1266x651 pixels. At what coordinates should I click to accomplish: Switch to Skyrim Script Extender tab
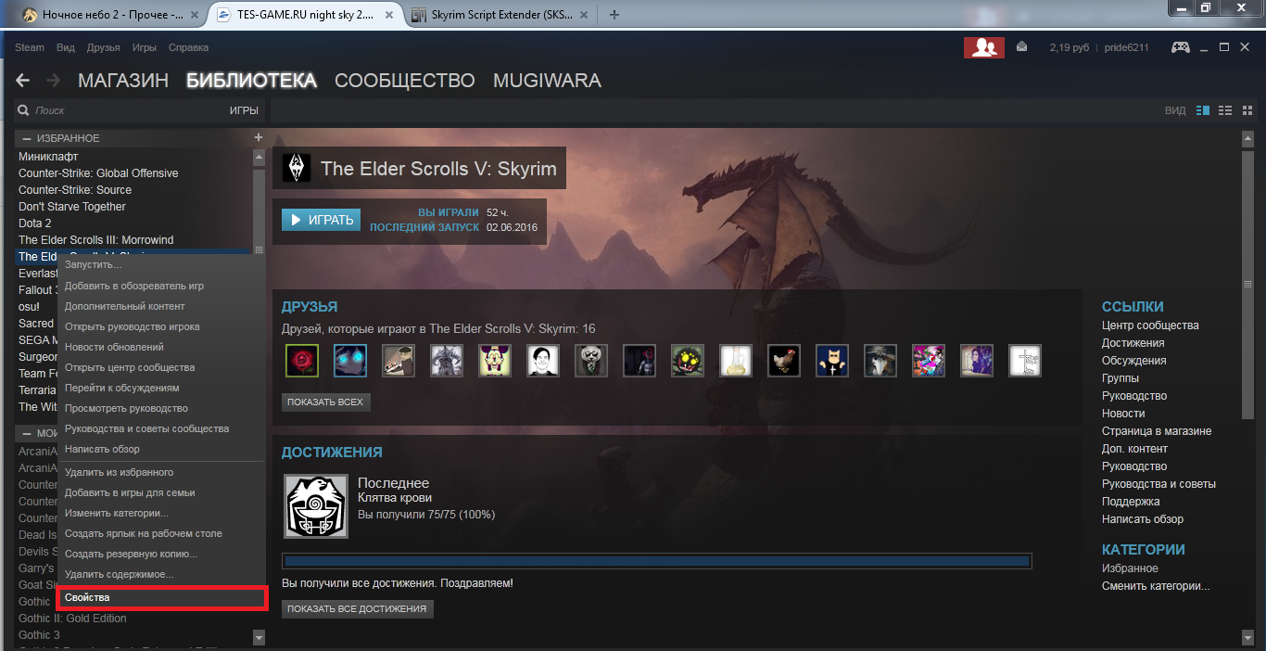(x=501, y=14)
